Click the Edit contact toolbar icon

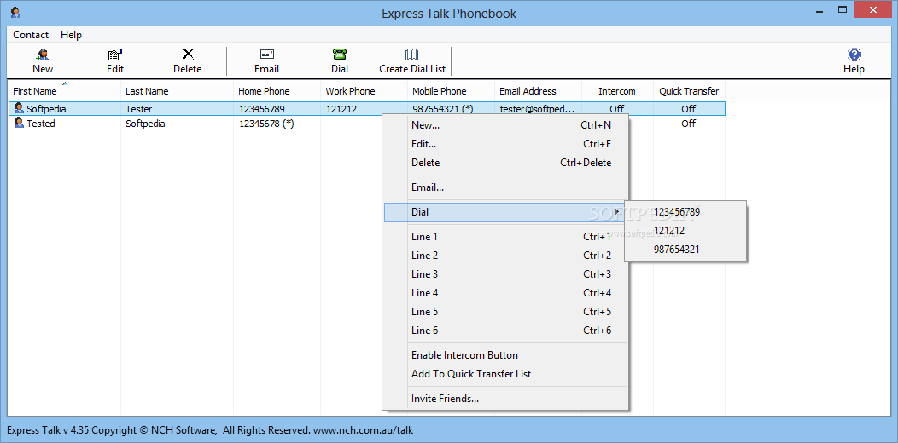[114, 55]
